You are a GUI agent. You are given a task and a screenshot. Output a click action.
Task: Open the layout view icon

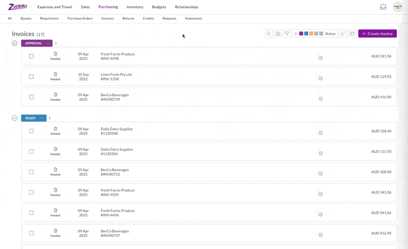(352, 34)
